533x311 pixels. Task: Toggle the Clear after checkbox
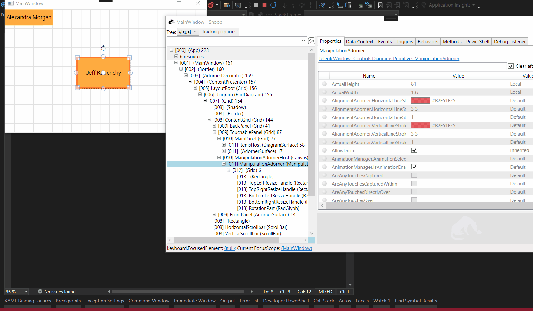[511, 66]
